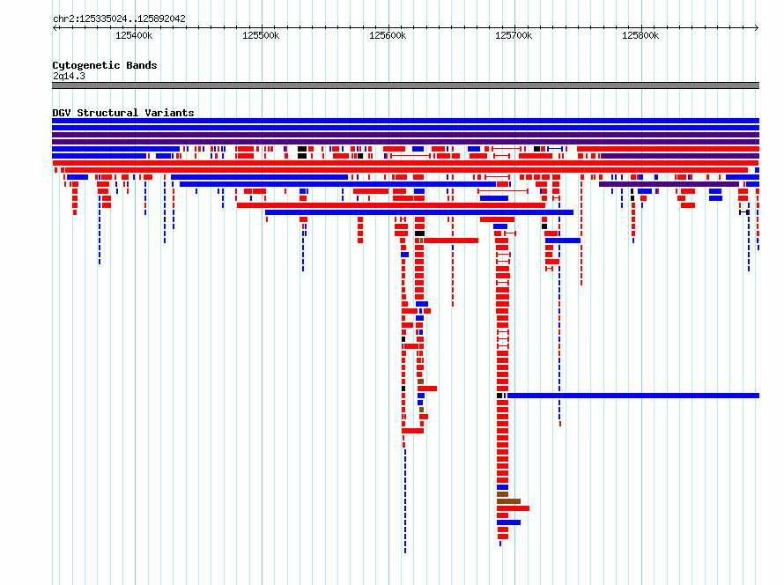Image resolution: width=784 pixels, height=585 pixels.
Task: Click the wide blue variant near the stack bottom
Action: [x=508, y=522]
